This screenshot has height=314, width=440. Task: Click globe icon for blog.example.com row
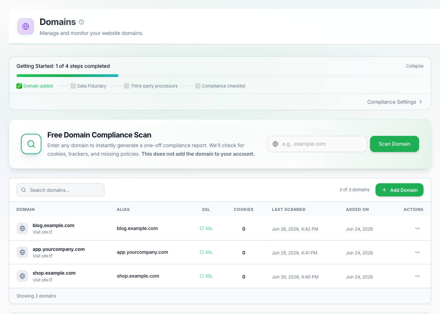coord(22,229)
